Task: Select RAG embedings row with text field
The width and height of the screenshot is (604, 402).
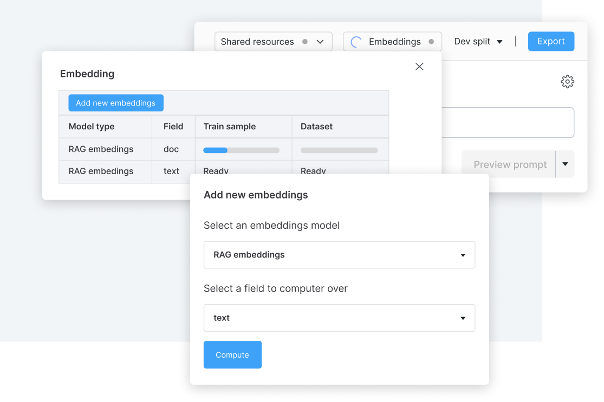Action: coord(224,172)
